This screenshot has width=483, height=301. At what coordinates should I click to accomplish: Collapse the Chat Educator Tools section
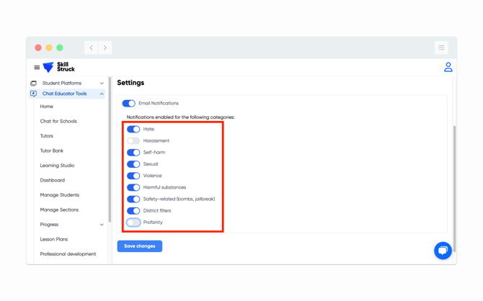[x=102, y=94]
